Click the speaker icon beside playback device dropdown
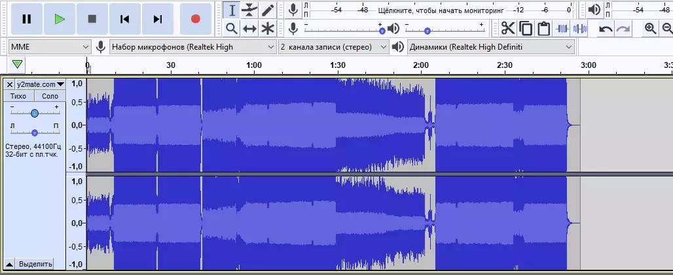The image size is (673, 275). click(398, 47)
